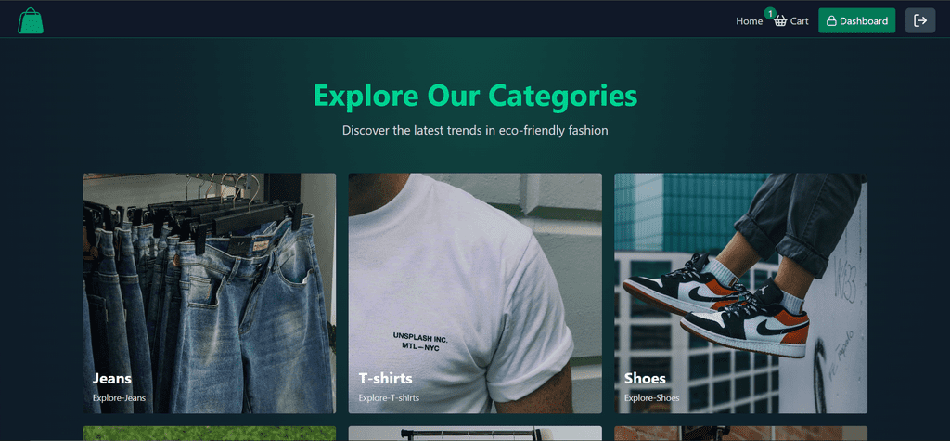Select the Cart text link
950x441 pixels.
799,21
